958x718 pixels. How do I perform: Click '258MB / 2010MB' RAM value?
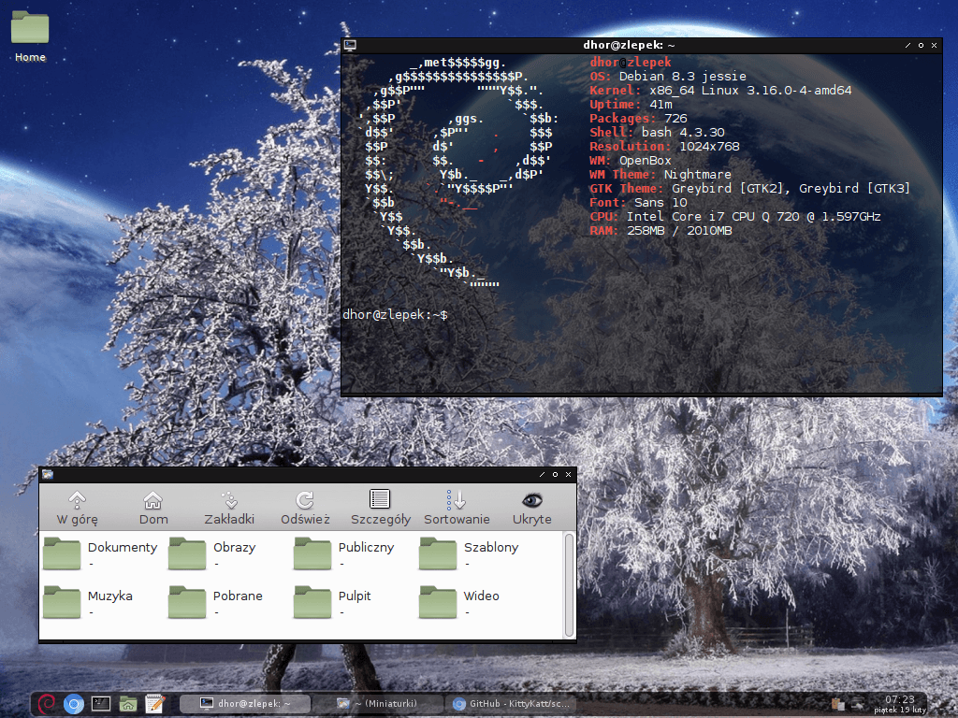tap(679, 231)
